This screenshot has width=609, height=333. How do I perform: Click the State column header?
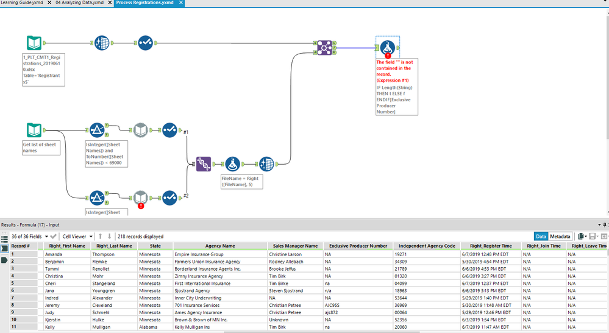(x=155, y=246)
